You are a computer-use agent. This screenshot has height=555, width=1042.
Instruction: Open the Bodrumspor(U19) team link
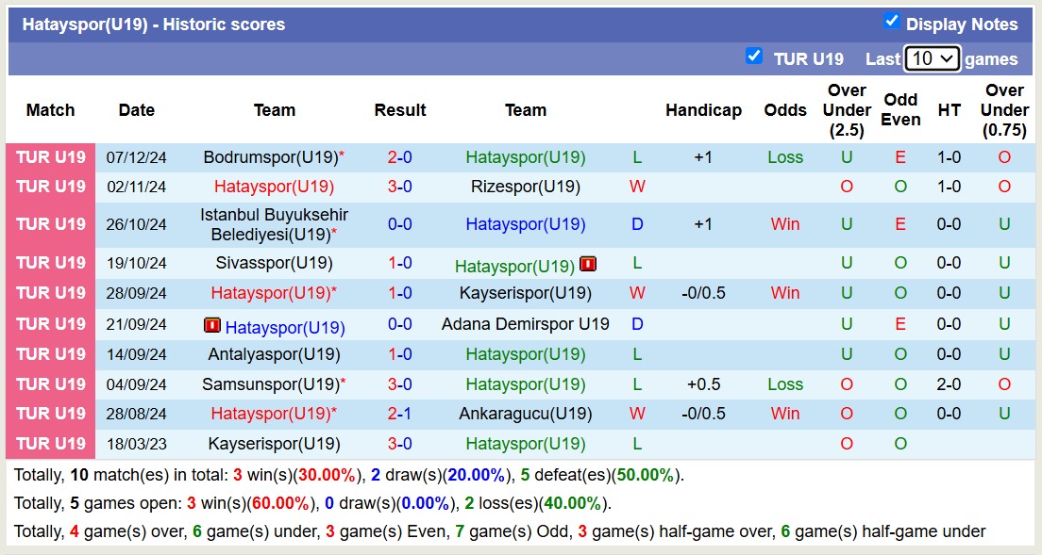(274, 157)
